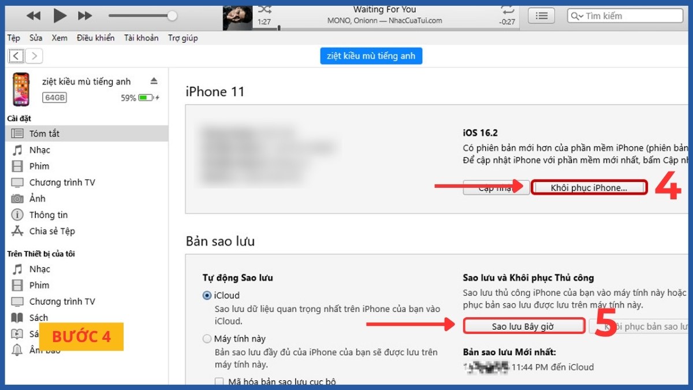Click Chương trình TV under Cài đặt
This screenshot has width=693, height=390.
tap(62, 183)
